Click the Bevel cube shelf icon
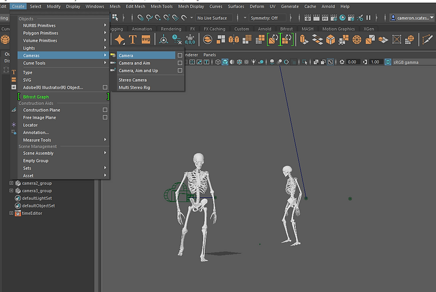Image resolution: width=436 pixels, height=292 pixels. click(331, 39)
